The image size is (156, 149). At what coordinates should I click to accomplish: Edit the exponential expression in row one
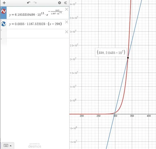coord(36,13)
